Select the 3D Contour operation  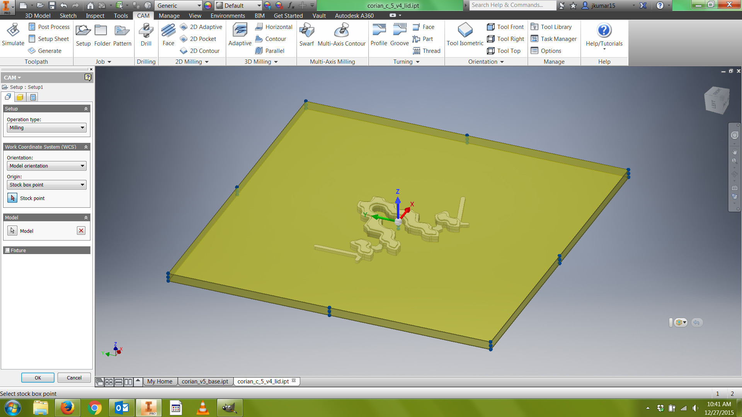271,39
